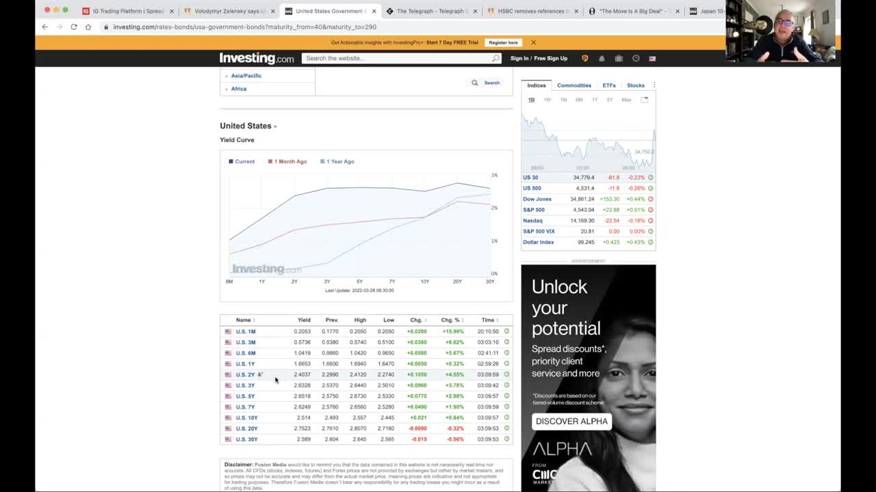Click the clock icon in the US 30 row
The image size is (876, 492).
pos(650,177)
